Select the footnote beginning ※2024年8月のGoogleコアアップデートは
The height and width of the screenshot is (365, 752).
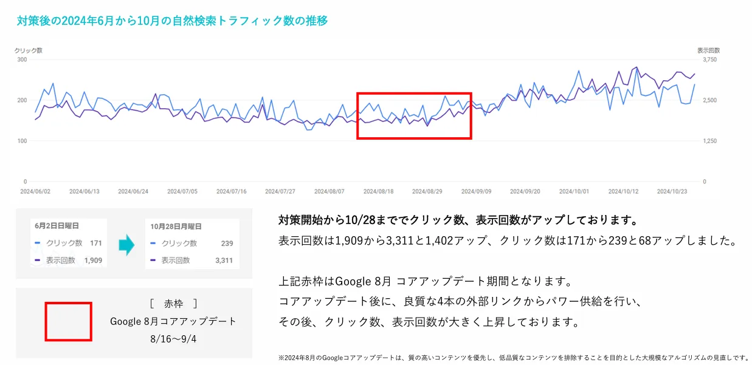(513, 357)
